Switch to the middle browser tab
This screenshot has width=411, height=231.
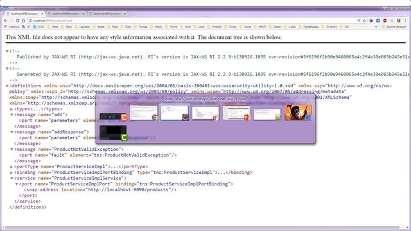67,13
